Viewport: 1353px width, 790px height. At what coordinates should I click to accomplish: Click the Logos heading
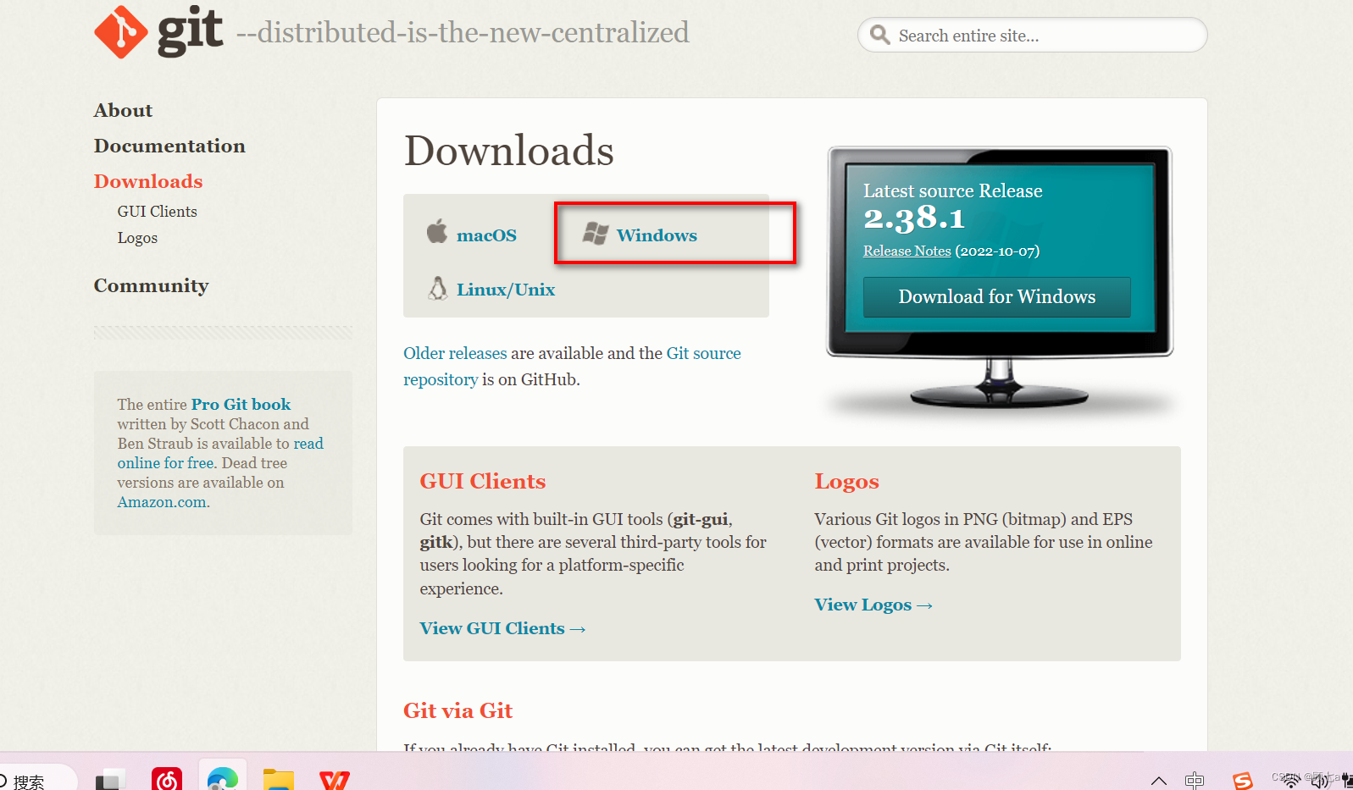coord(847,481)
